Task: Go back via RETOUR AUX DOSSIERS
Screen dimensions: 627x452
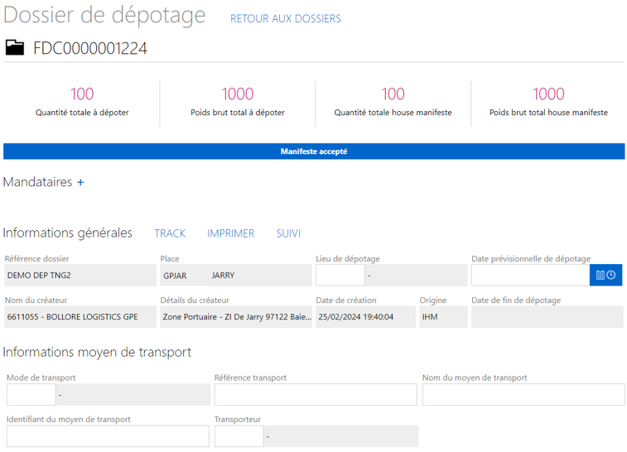Action: pos(286,19)
